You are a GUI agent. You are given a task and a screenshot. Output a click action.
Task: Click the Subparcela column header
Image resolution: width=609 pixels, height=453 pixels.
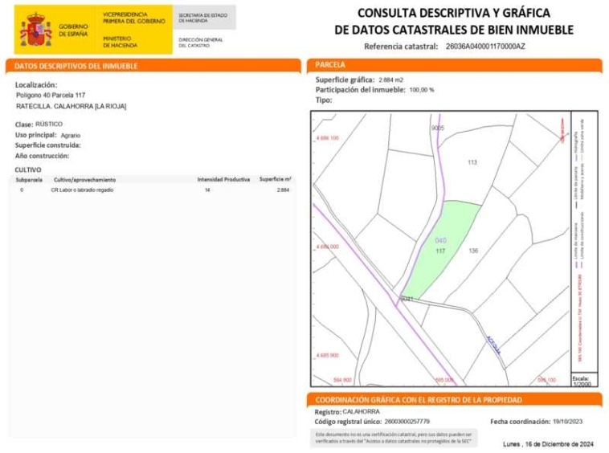30,180
